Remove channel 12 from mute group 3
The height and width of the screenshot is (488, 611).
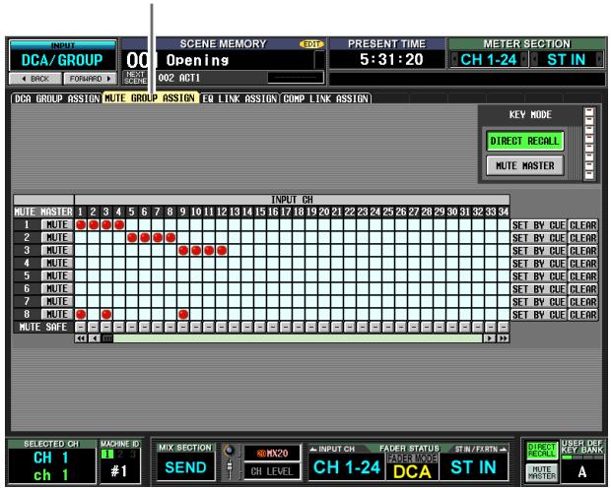click(222, 251)
